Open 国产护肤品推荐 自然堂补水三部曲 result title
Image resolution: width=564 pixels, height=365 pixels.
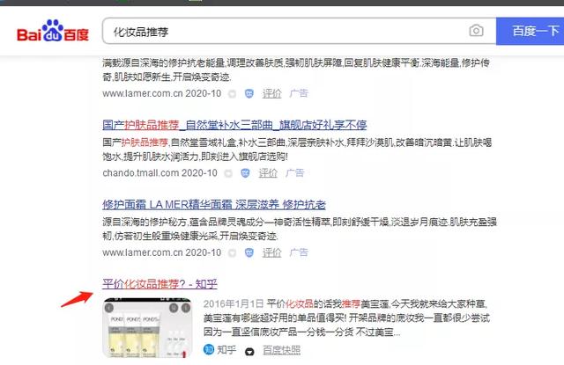234,125
